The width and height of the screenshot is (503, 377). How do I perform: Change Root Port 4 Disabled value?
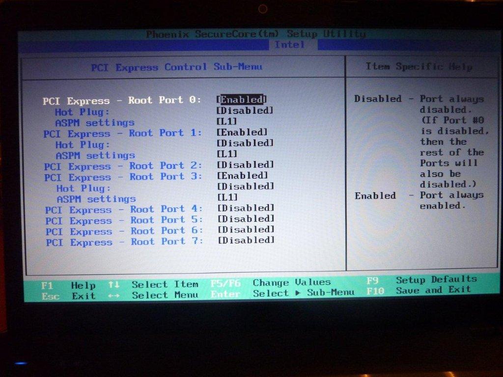click(x=247, y=208)
